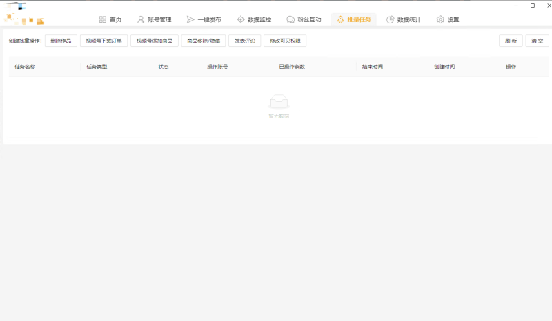This screenshot has width=552, height=321.
Task: Minimize the application window
Action: tap(516, 6)
